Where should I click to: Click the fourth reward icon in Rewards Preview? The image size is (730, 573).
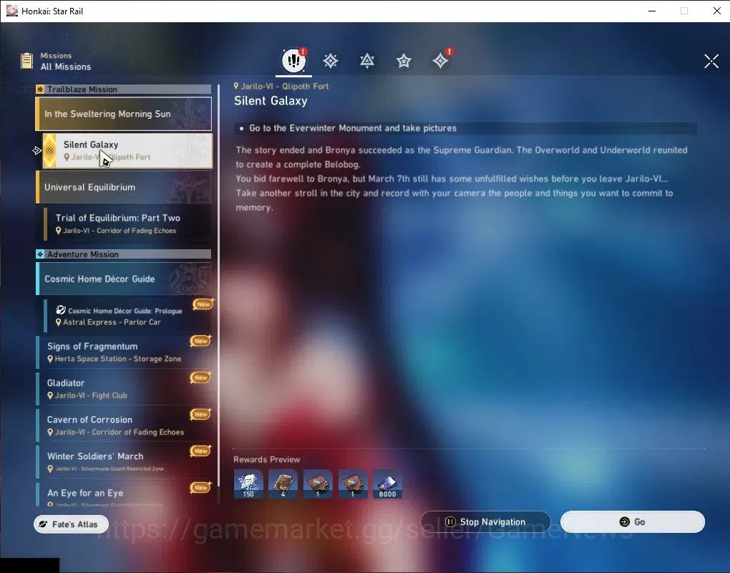click(353, 484)
